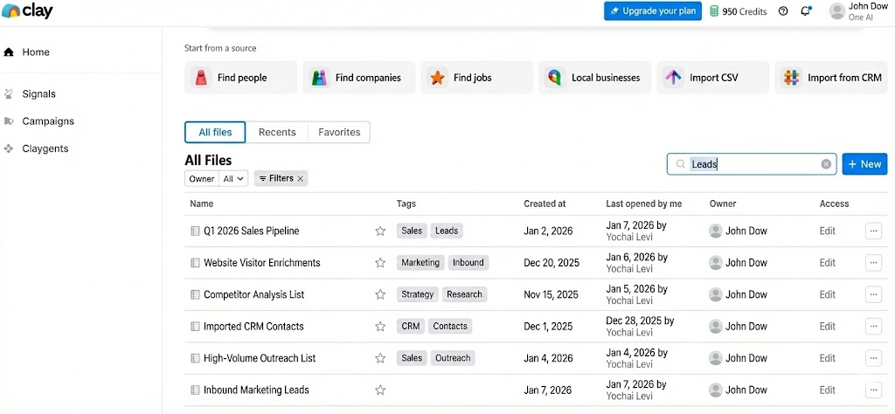This screenshot has width=895, height=414.
Task: Open the John Dow account menu
Action: (x=855, y=11)
